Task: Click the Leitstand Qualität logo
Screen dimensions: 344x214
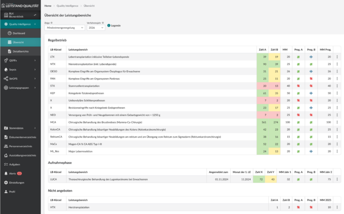Action: coord(20,5)
